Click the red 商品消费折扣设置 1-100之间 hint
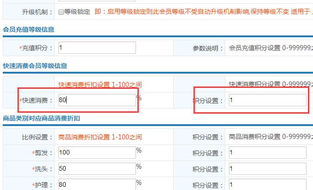The width and height of the screenshot is (313, 190). [x=100, y=137]
